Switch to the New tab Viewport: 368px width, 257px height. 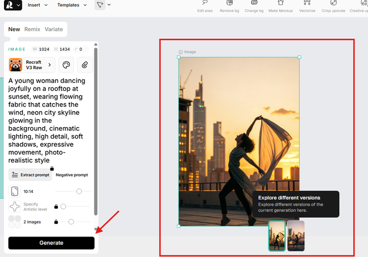(14, 29)
